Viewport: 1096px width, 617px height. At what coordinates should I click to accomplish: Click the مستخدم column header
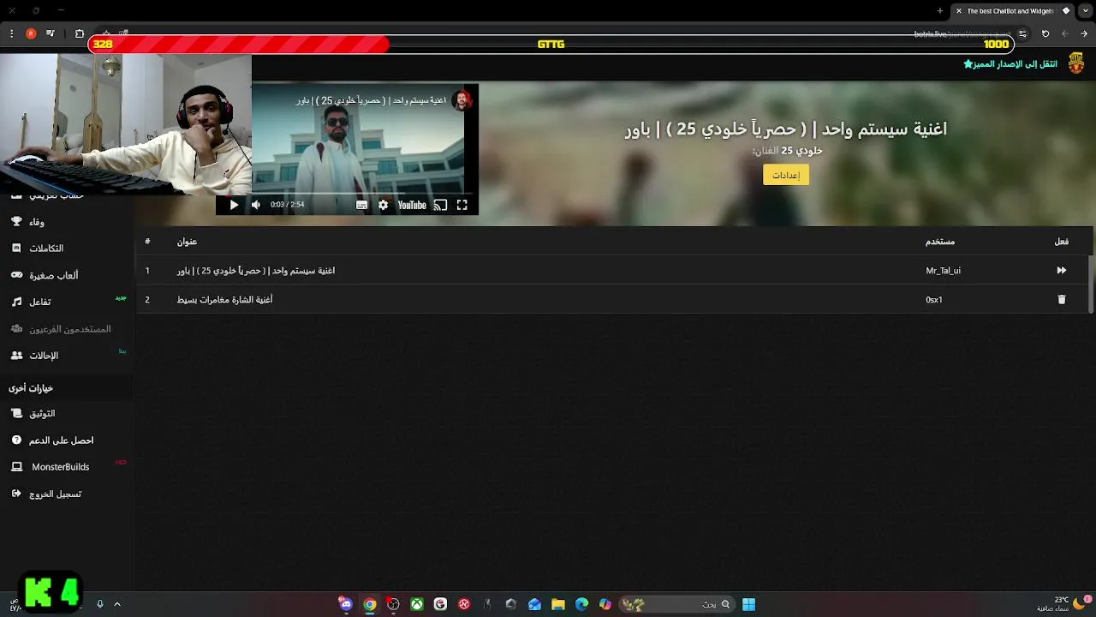(x=940, y=242)
